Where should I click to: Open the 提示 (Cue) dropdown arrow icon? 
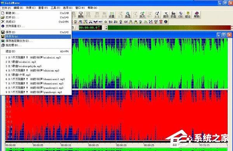pos(166,15)
